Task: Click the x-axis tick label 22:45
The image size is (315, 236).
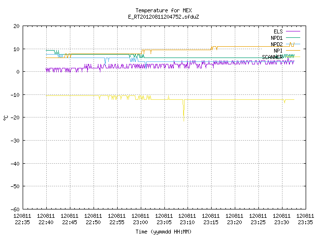Action: pyautogui.click(x=69, y=222)
